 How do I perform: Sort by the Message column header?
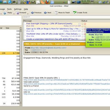click(52, 21)
